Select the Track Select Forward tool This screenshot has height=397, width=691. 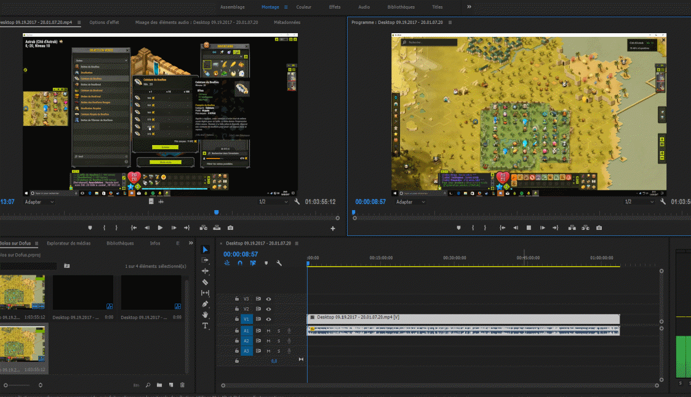(205, 260)
